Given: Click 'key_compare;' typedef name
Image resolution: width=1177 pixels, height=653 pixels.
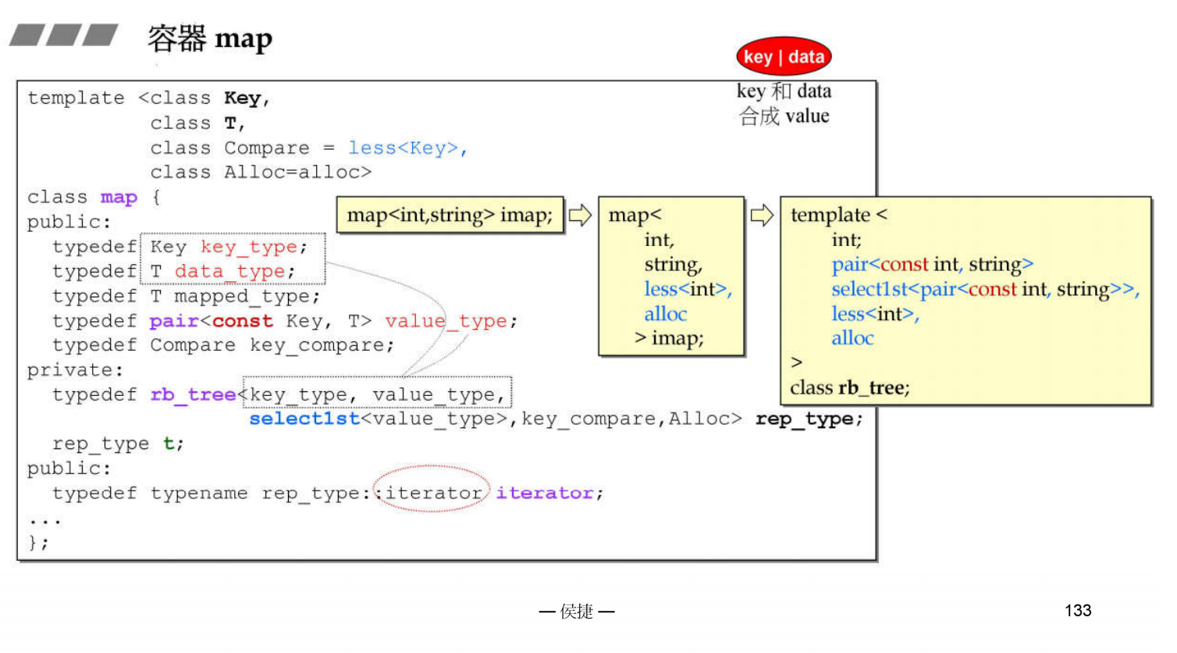Looking at the screenshot, I should (x=322, y=345).
